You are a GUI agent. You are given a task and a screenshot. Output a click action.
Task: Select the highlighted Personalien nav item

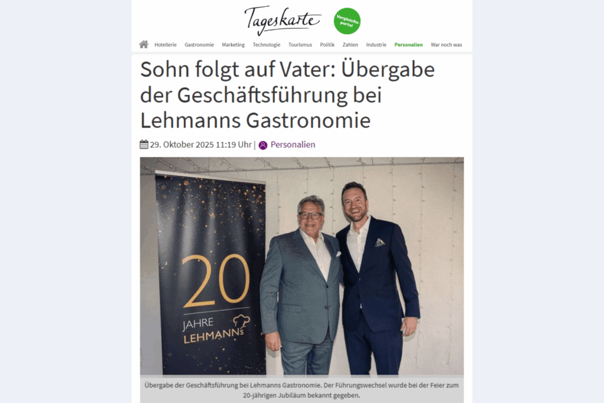(x=408, y=45)
